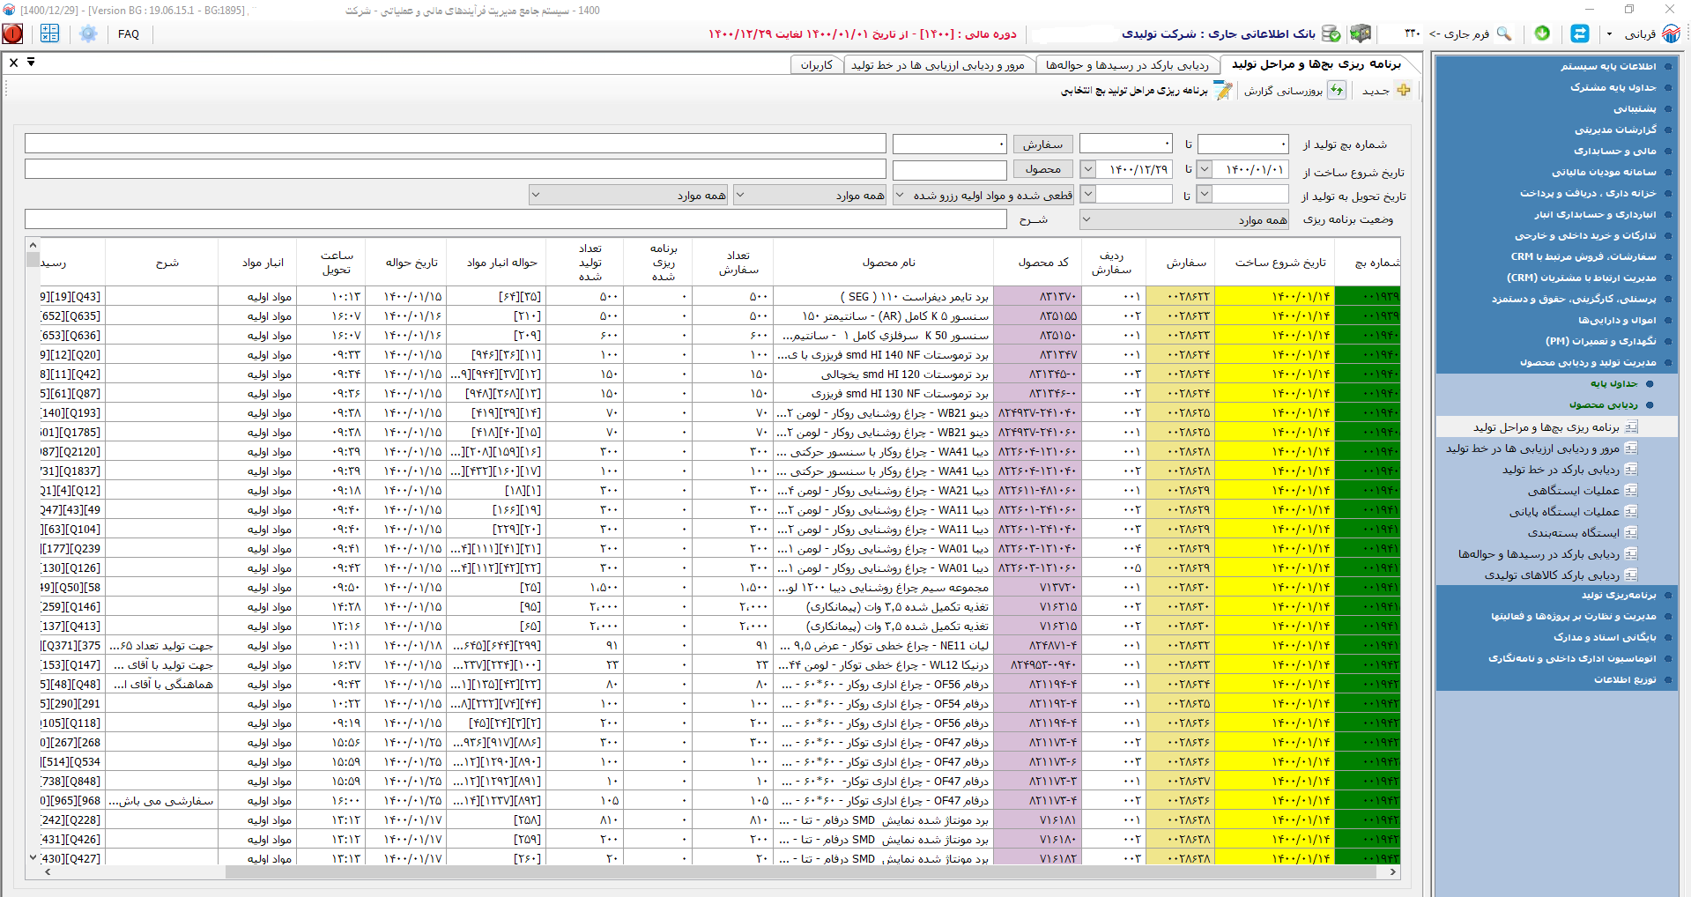This screenshot has width=1691, height=897.
Task: Open end date calendar dropdown for ۱۴۰۰/۱۲/۲۹
Action: (1087, 169)
